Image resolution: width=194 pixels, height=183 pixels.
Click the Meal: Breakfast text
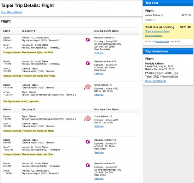click(x=102, y=49)
